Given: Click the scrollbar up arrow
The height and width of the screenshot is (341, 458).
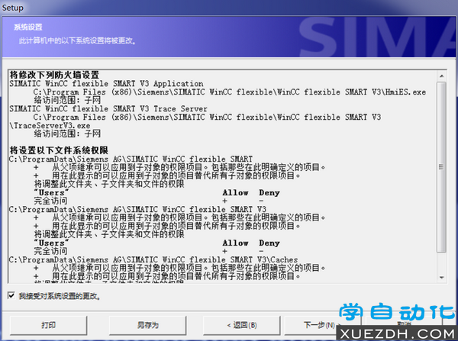Looking at the screenshot, I should click(442, 76).
